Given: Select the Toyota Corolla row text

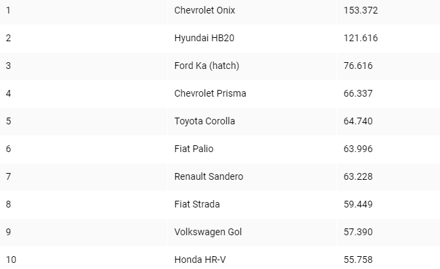Looking at the screenshot, I should 204,121.
